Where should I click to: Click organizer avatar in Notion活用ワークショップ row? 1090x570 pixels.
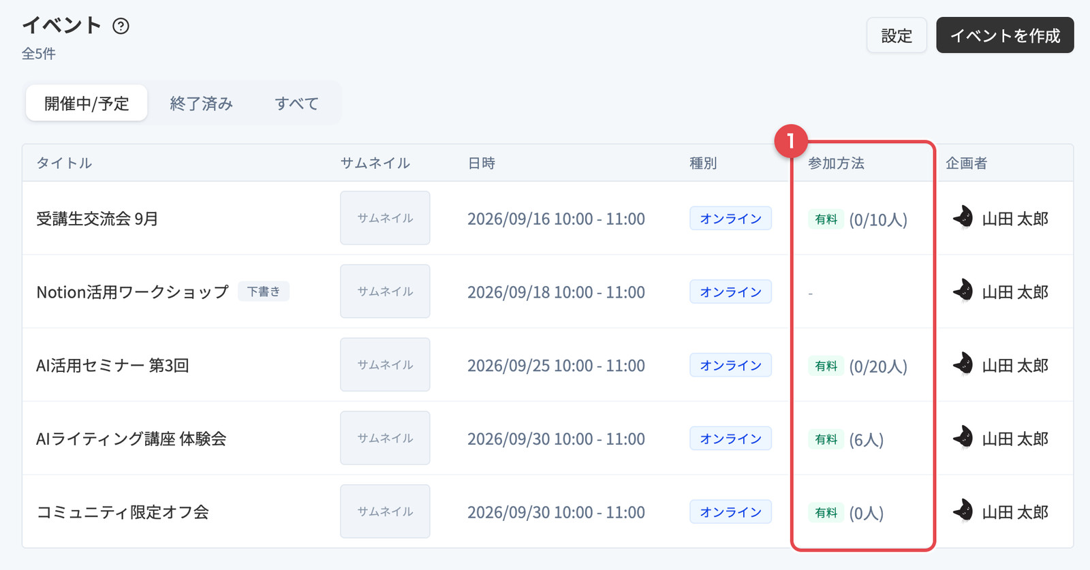pyautogui.click(x=963, y=291)
